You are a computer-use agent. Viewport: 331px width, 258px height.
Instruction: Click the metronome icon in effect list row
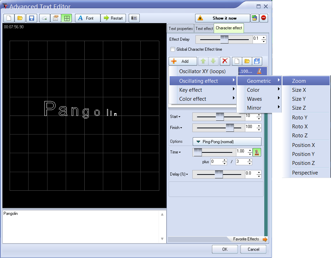[259, 71]
